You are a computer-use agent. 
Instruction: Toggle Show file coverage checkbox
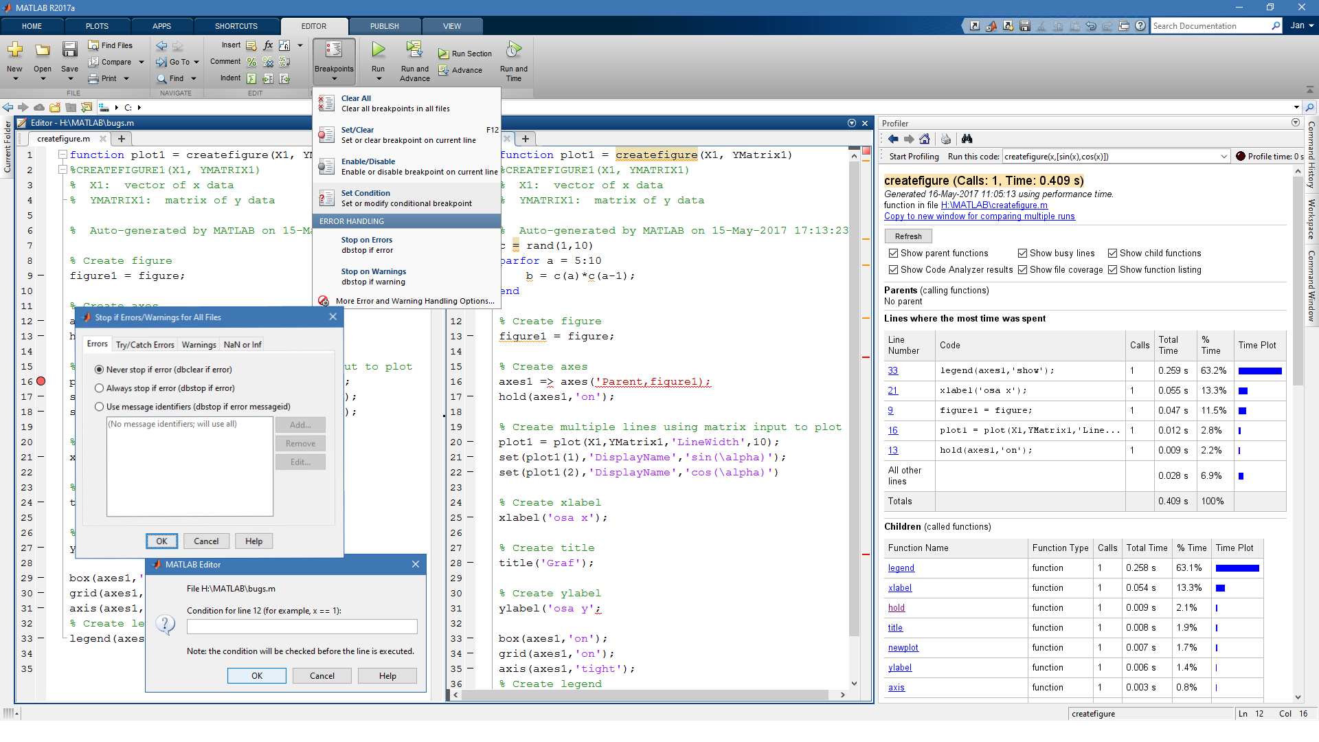(x=1022, y=270)
